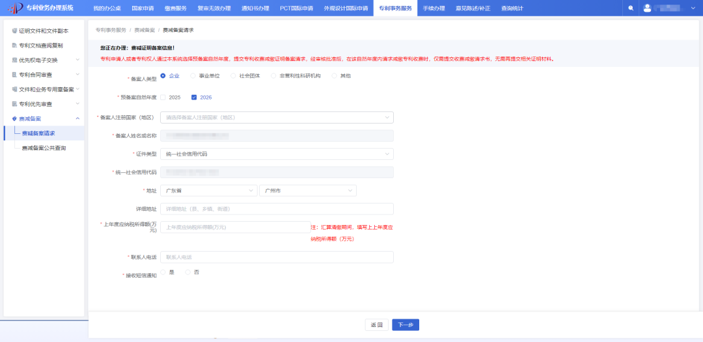Viewport: 703px width, 342px height.
Task: Click the 专利优先审查 sidebar icon
Action: pyautogui.click(x=14, y=104)
